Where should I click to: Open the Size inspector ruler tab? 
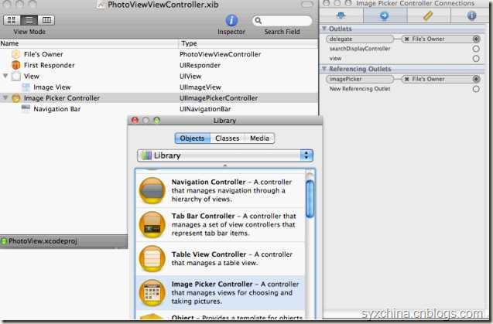428,15
